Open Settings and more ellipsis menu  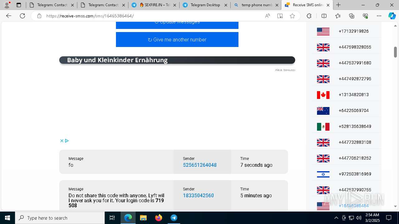[379, 16]
